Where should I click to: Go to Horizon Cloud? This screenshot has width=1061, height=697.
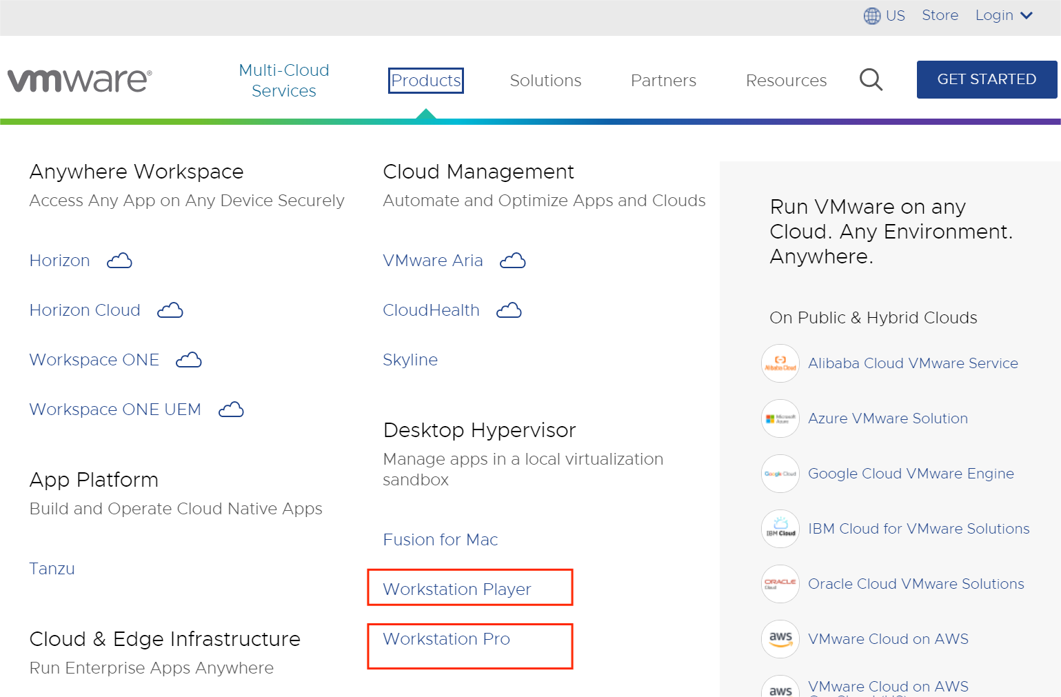(85, 310)
